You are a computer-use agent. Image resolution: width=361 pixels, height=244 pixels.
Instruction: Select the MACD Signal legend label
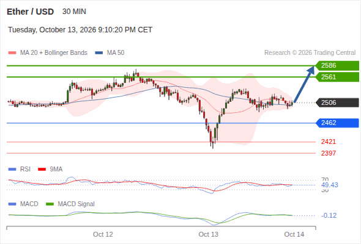point(76,204)
